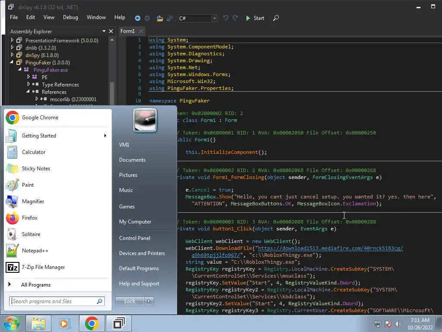Click the Search programs and files field
This screenshot has width=442, height=332.
[57, 301]
